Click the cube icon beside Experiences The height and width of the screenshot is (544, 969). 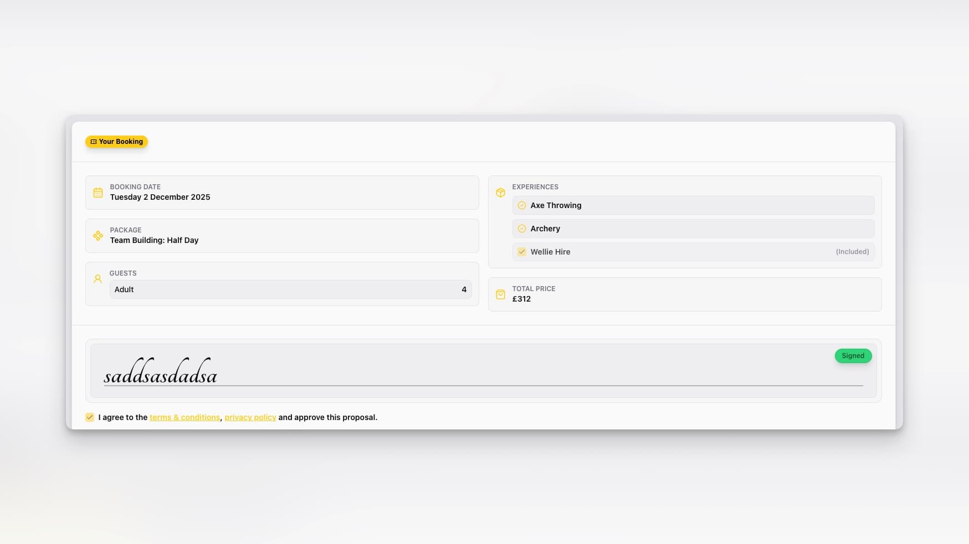[x=500, y=193]
